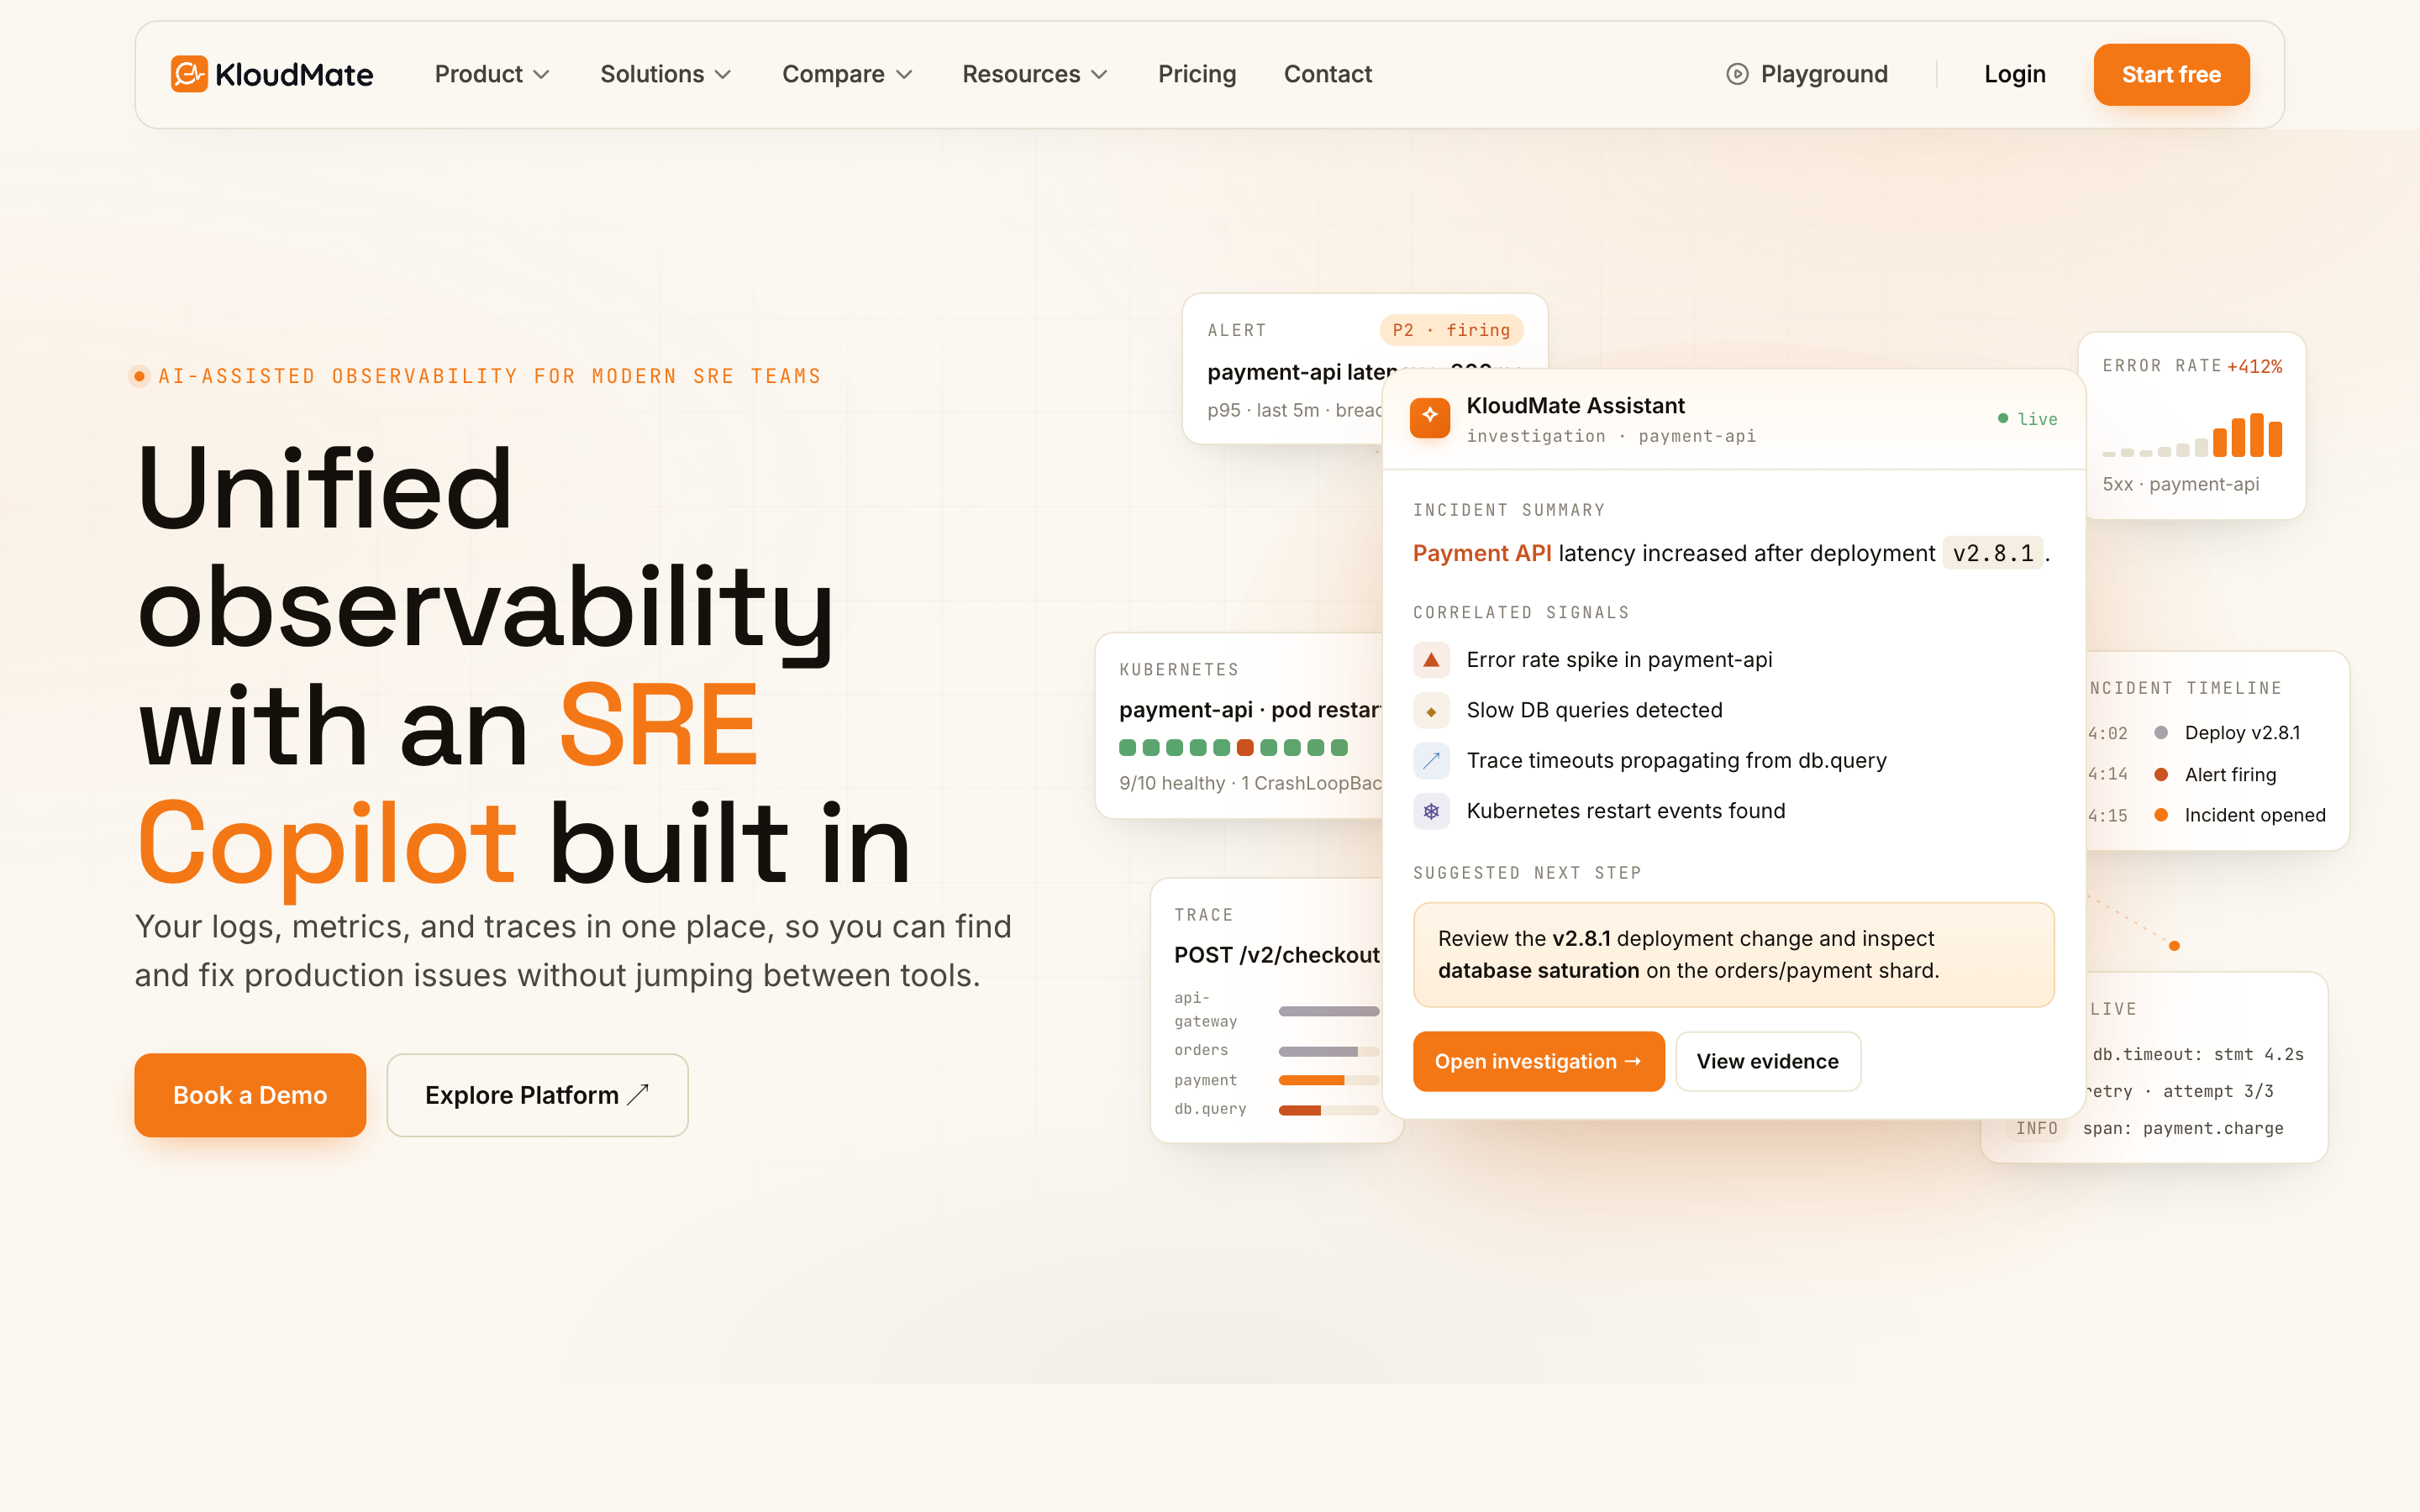Viewport: 2420px width, 1512px height.
Task: Click the Start free button
Action: click(2171, 74)
